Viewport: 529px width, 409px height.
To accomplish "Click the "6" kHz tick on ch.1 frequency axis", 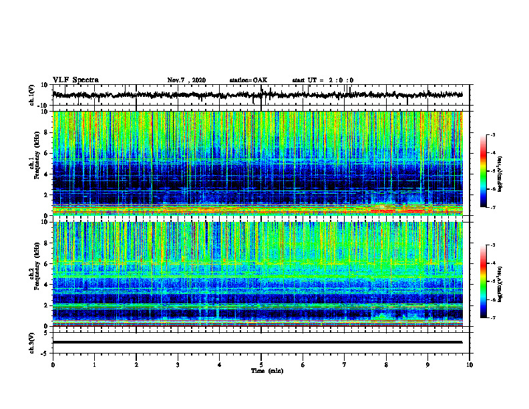I will [x=46, y=153].
